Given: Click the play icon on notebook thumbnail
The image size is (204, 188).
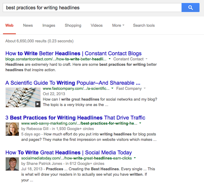Looking at the screenshot, I should (38, 104).
